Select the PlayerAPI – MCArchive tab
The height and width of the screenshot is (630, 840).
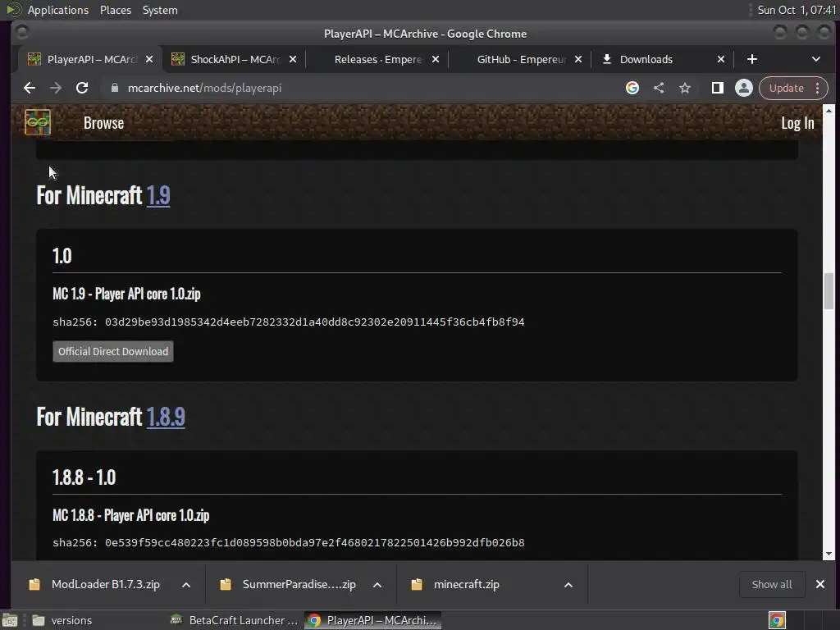point(91,59)
